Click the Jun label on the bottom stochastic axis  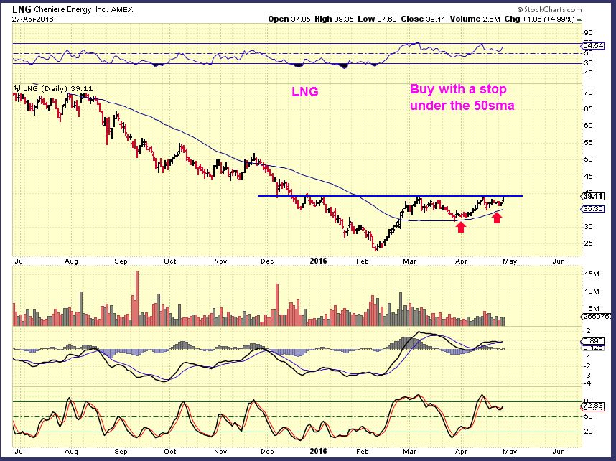559,451
